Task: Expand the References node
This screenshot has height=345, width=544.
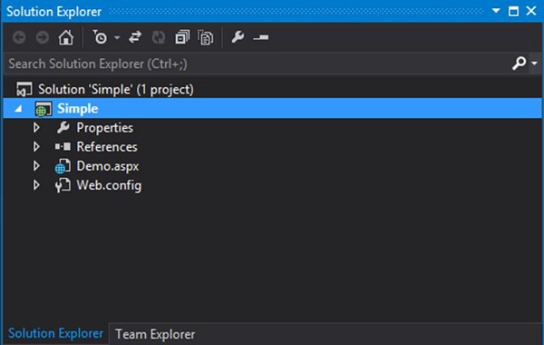Action: pos(36,146)
